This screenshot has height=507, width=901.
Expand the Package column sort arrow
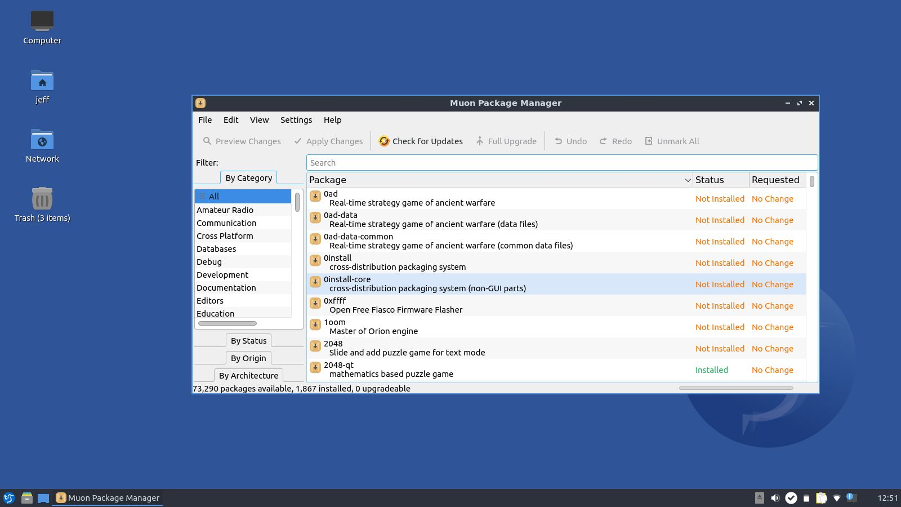(x=688, y=180)
